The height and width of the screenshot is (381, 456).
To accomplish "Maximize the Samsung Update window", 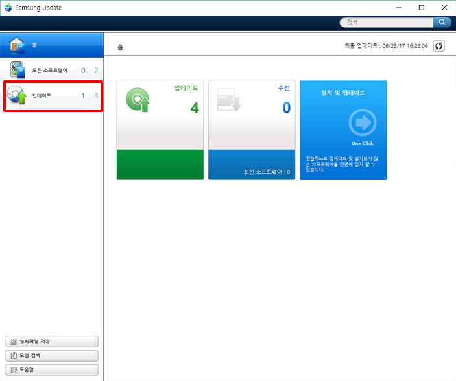I will [421, 8].
